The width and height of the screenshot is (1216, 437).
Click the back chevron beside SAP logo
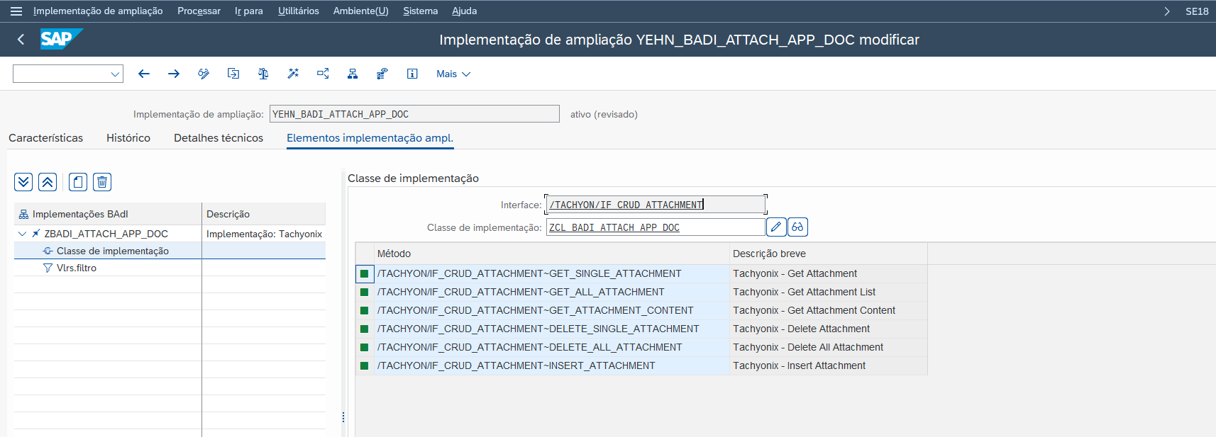click(x=21, y=40)
